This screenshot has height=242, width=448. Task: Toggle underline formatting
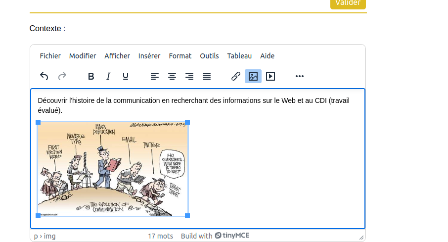tap(126, 76)
